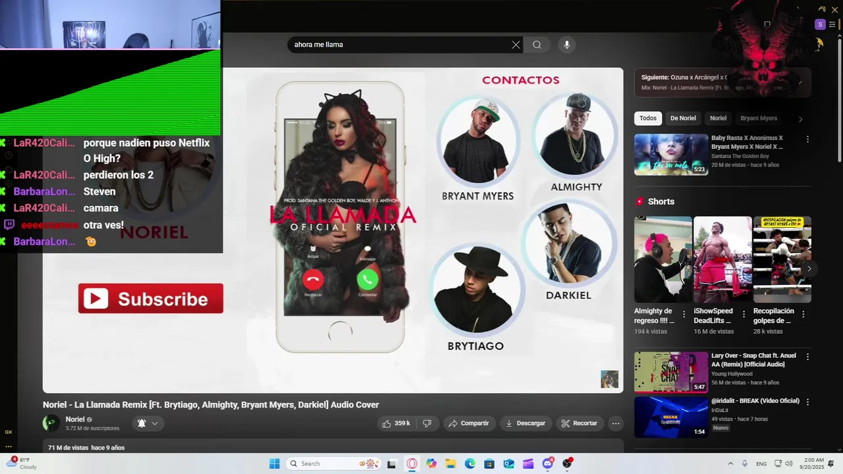Open Baby Rasta X Anonimus video thumbnail
Image resolution: width=843 pixels, height=474 pixels.
point(671,155)
